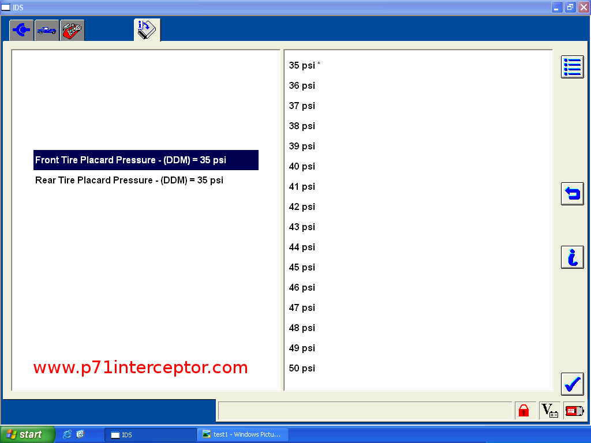The image size is (591, 443).
Task: Open the Windows start menu
Action: 28,434
